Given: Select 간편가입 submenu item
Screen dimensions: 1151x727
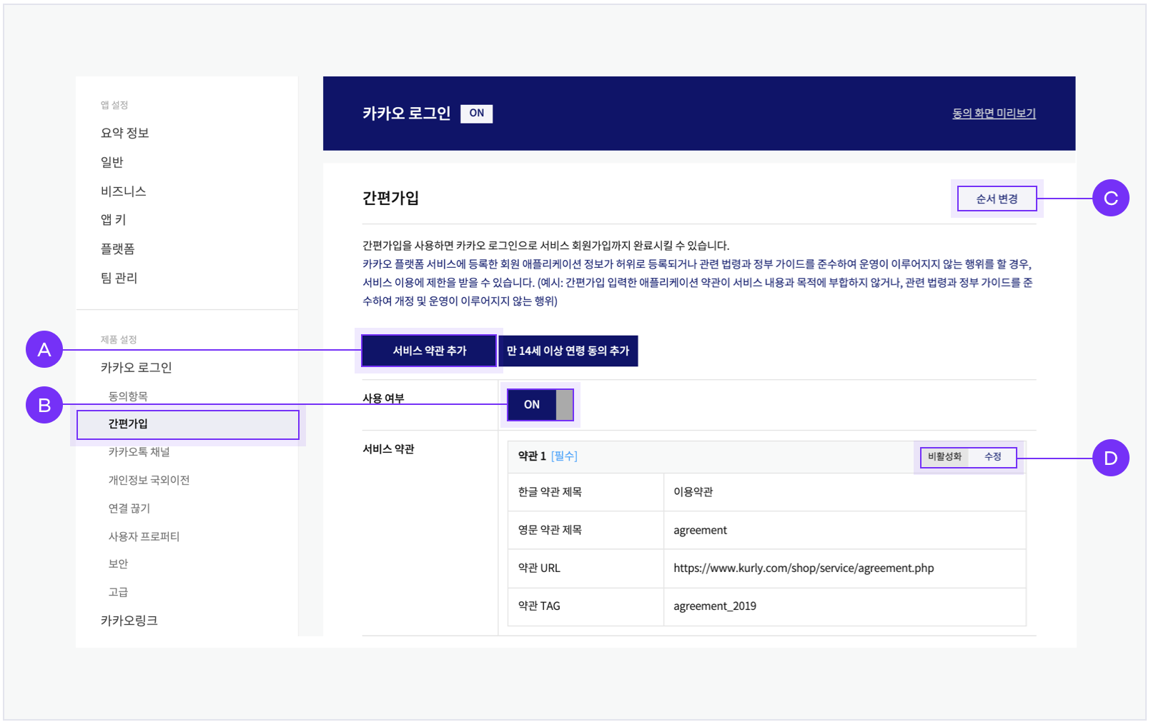Looking at the screenshot, I should pyautogui.click(x=128, y=424).
